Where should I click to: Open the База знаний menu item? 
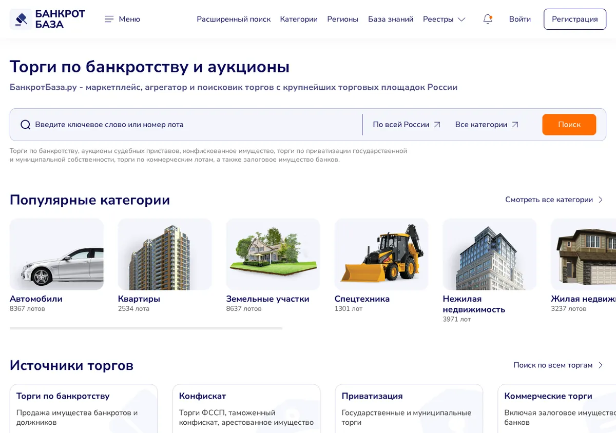(391, 19)
